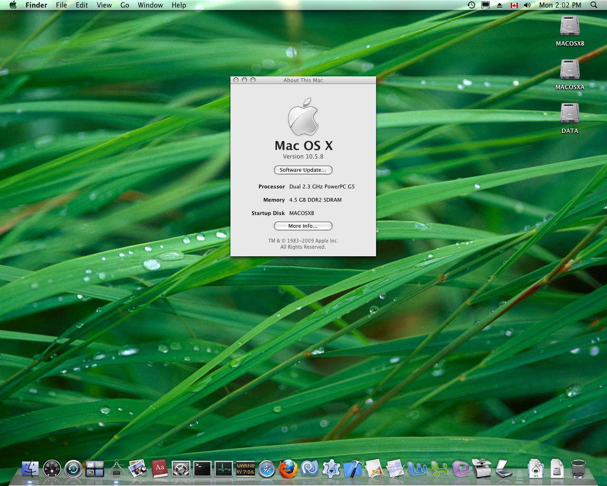Launch Xcode hammer icon in dock

(353, 469)
